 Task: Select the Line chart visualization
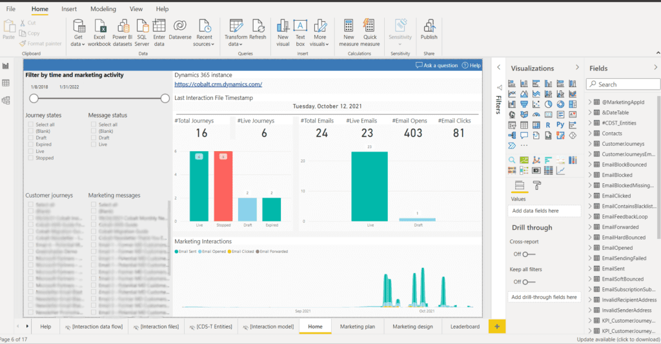click(x=512, y=94)
